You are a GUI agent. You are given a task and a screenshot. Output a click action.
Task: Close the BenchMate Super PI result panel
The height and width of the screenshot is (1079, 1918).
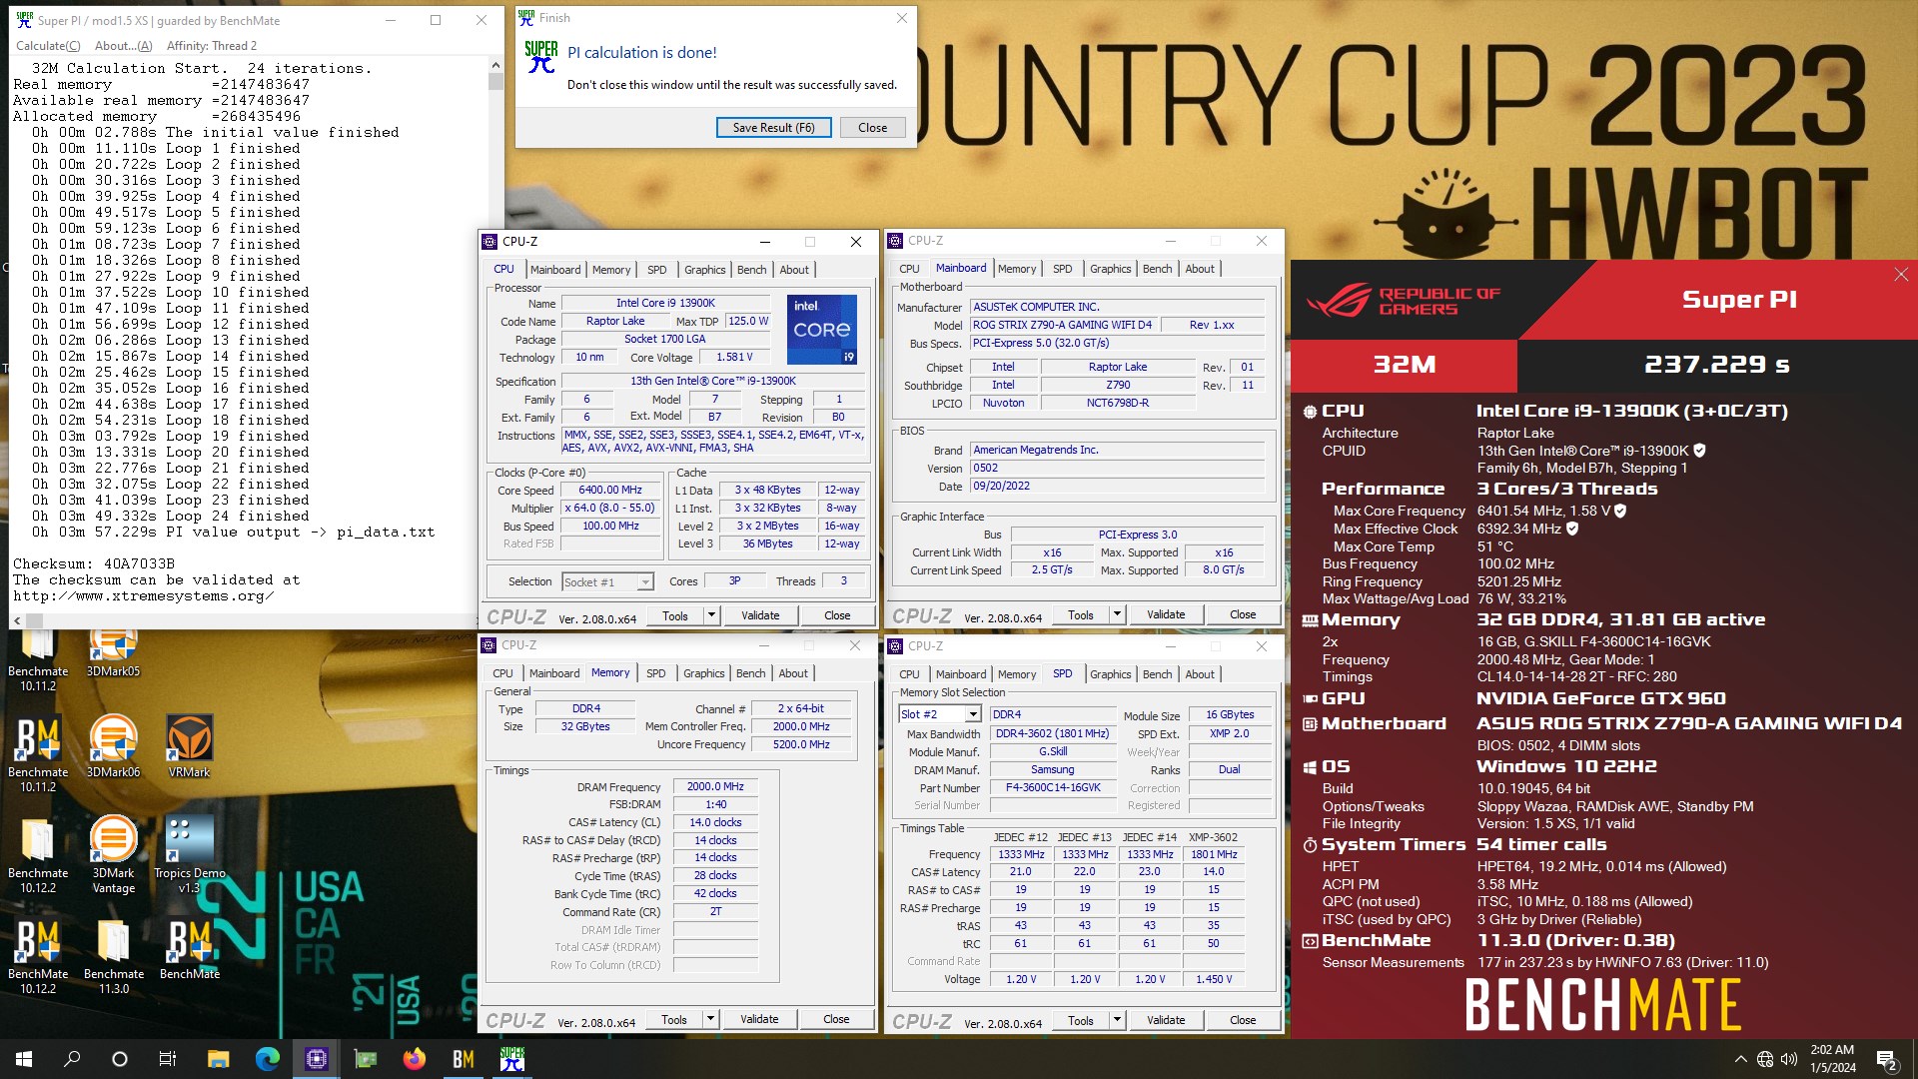1901,275
